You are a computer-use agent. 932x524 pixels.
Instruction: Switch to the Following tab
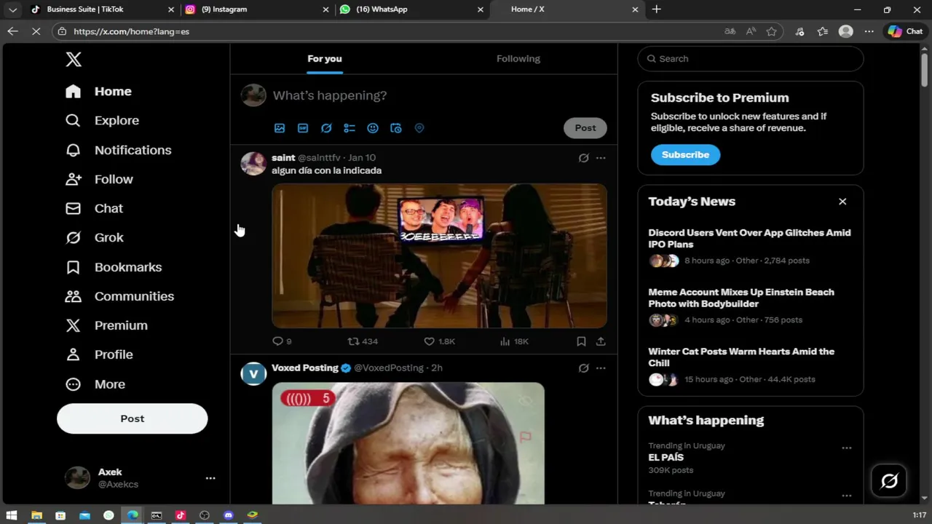click(x=518, y=58)
